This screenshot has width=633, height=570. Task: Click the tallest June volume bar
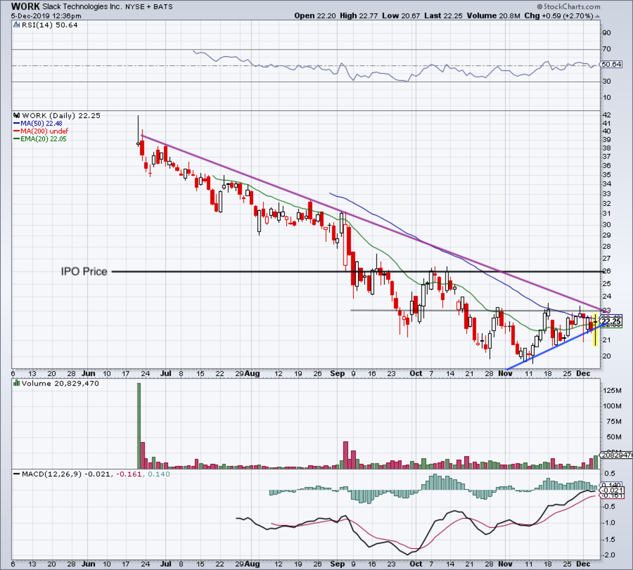[139, 425]
